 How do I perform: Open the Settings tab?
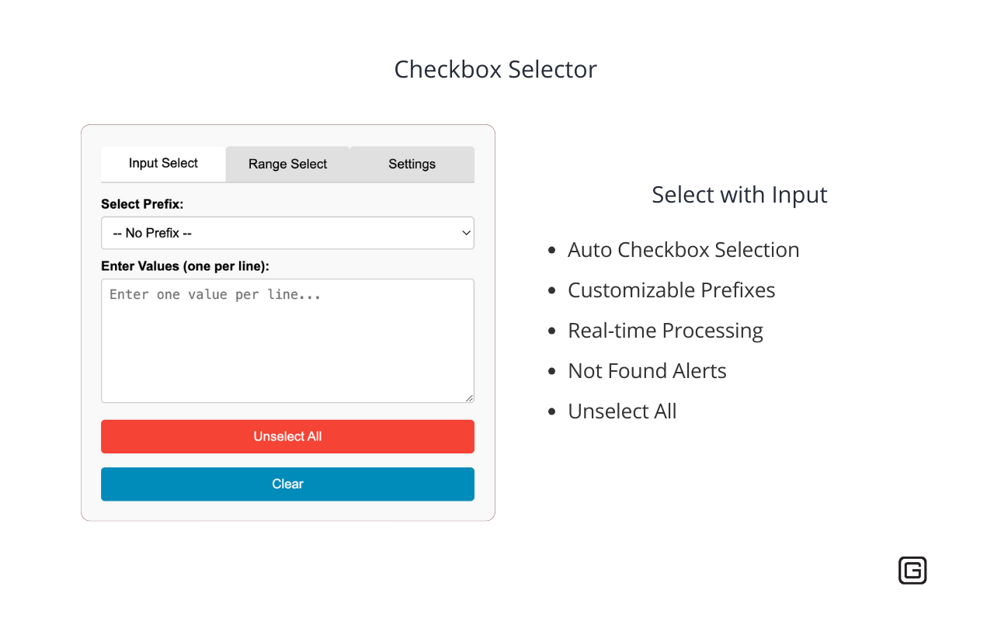pyautogui.click(x=412, y=164)
